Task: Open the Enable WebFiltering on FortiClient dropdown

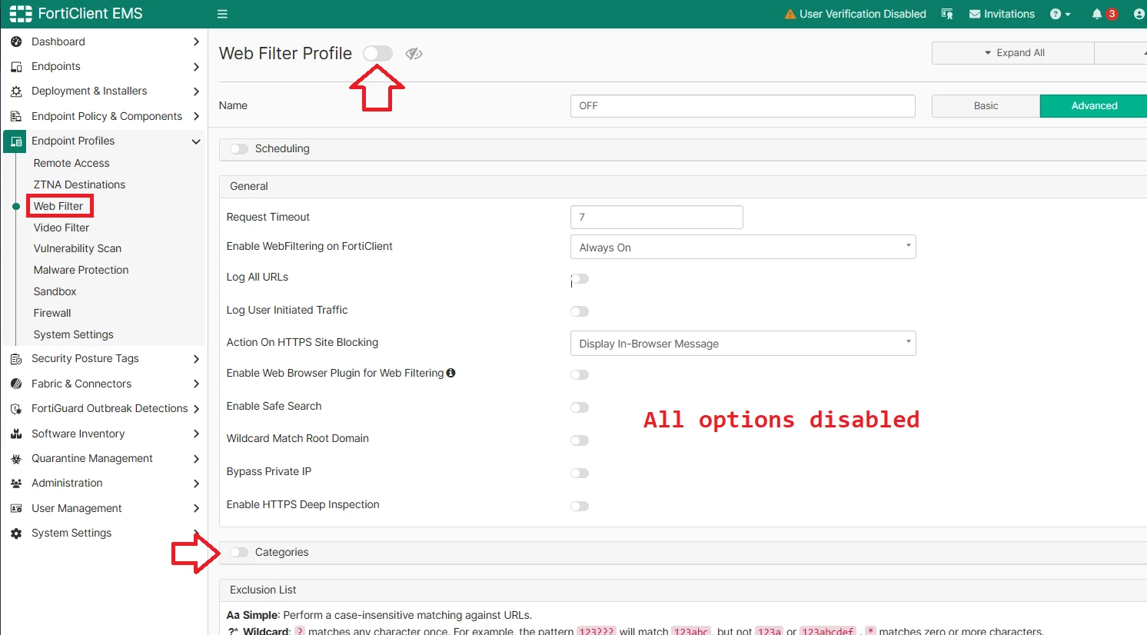Action: [743, 247]
